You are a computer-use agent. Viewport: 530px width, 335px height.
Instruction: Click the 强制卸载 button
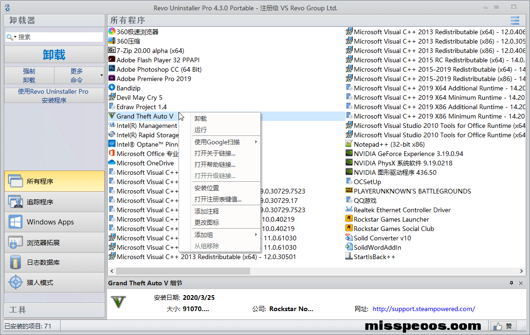(x=29, y=75)
